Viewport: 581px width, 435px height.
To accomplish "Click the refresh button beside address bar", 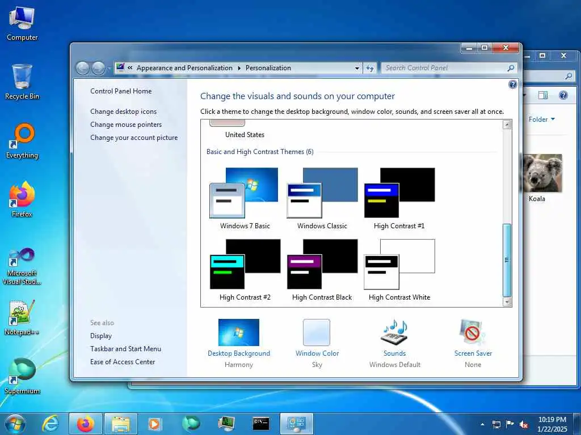I will point(370,68).
